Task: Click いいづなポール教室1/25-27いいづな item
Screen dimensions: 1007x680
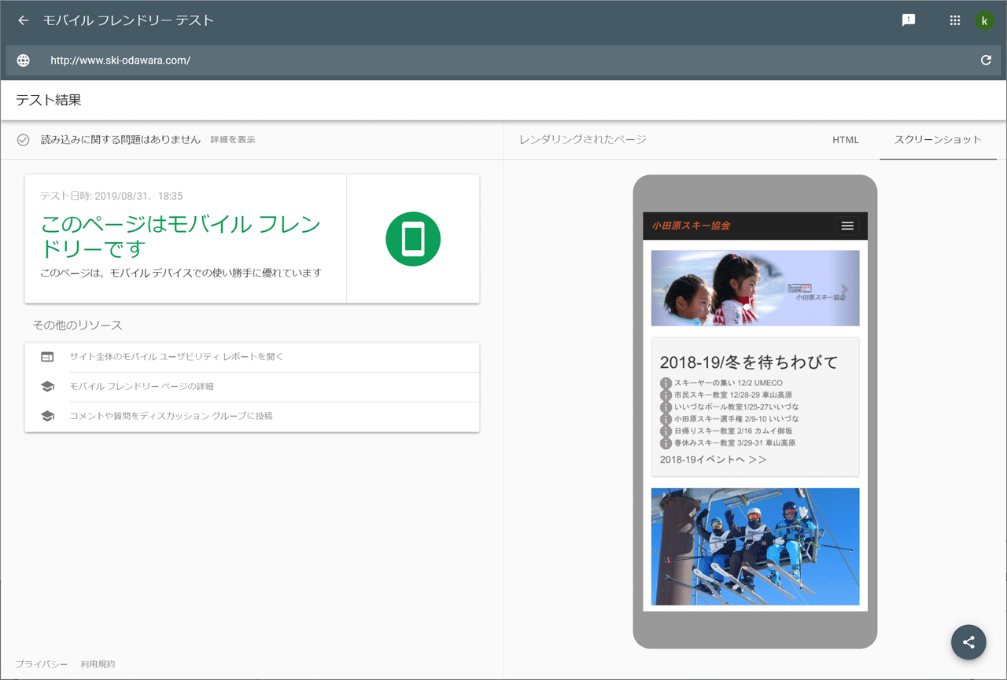Action: (x=736, y=407)
